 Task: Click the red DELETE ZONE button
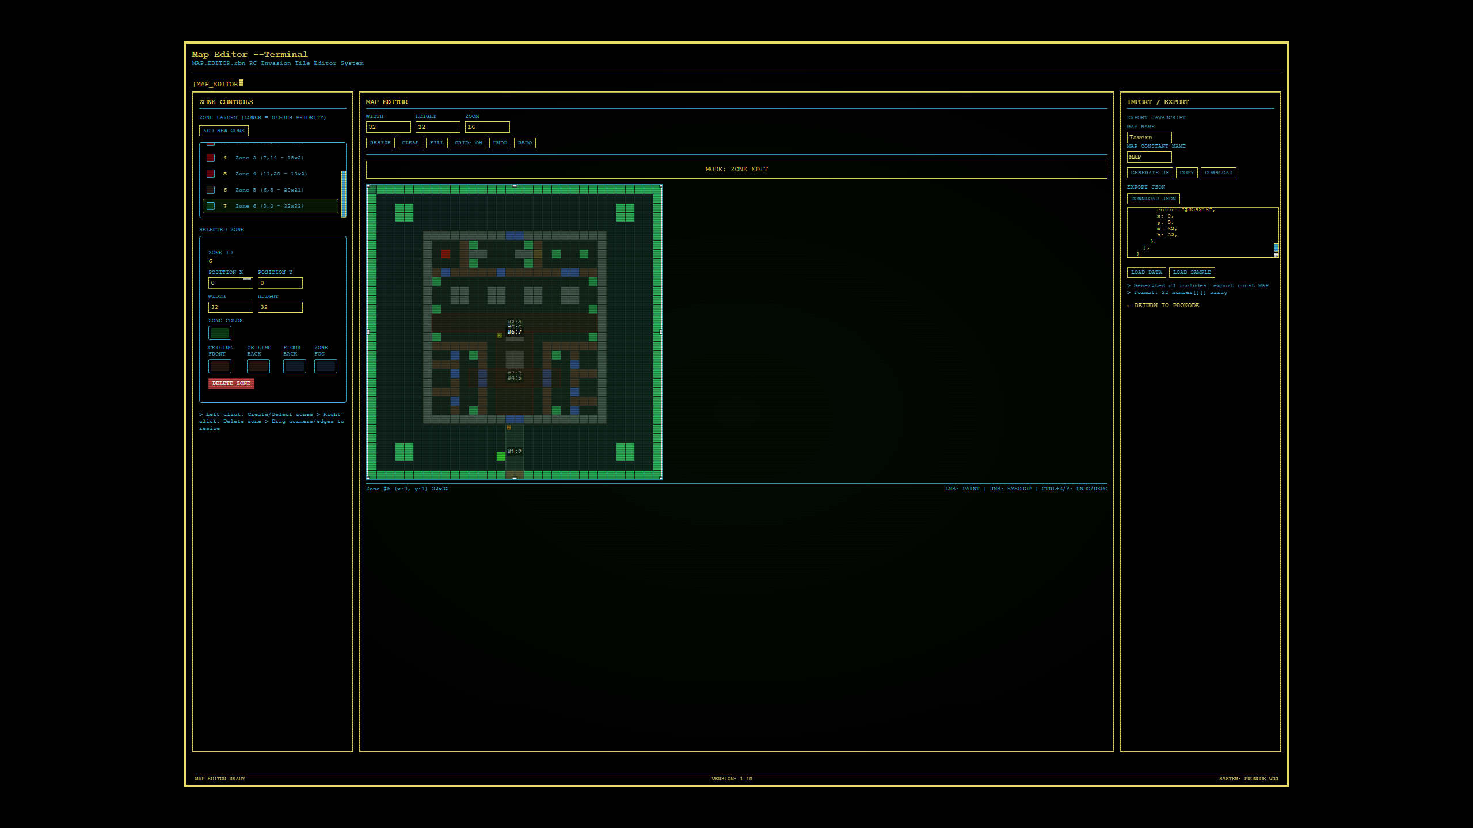coord(231,383)
